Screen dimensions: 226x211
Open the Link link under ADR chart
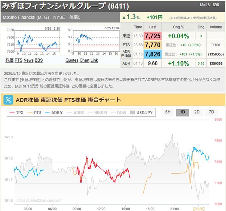click(x=94, y=60)
